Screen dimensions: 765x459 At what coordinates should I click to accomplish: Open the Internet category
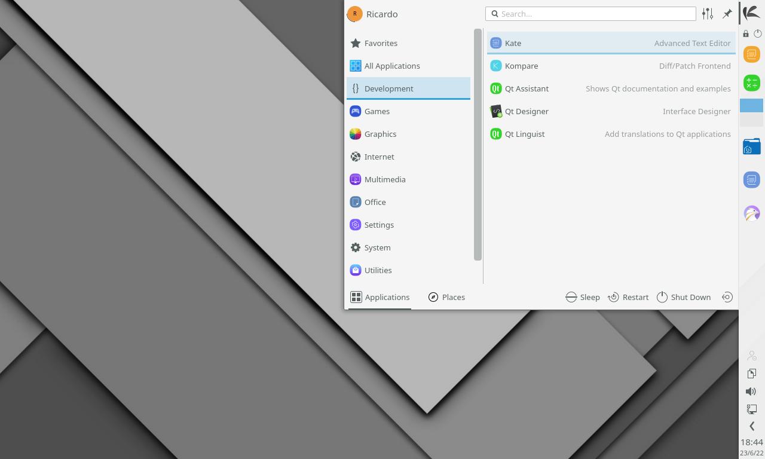pyautogui.click(x=408, y=157)
